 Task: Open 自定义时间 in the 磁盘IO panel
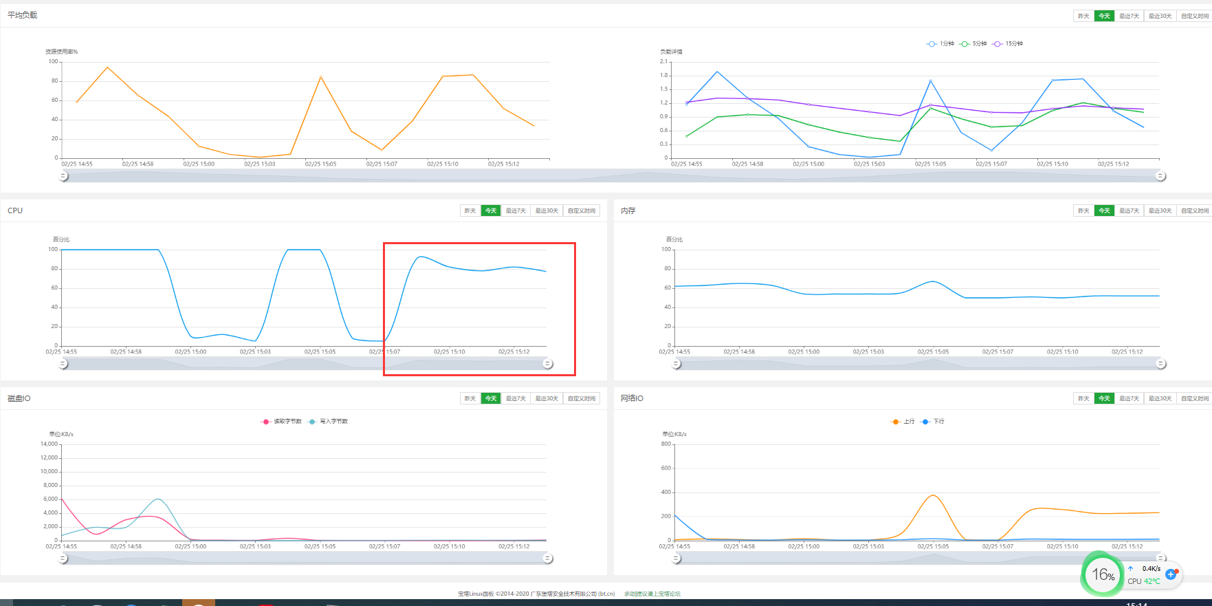pyautogui.click(x=582, y=398)
